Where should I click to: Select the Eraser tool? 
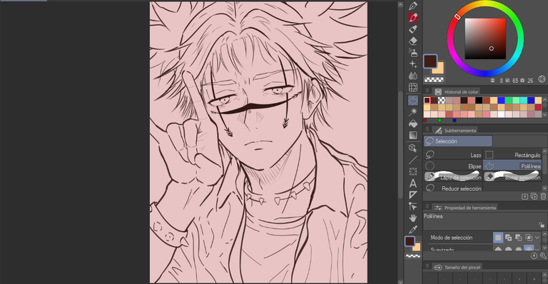pos(412,41)
